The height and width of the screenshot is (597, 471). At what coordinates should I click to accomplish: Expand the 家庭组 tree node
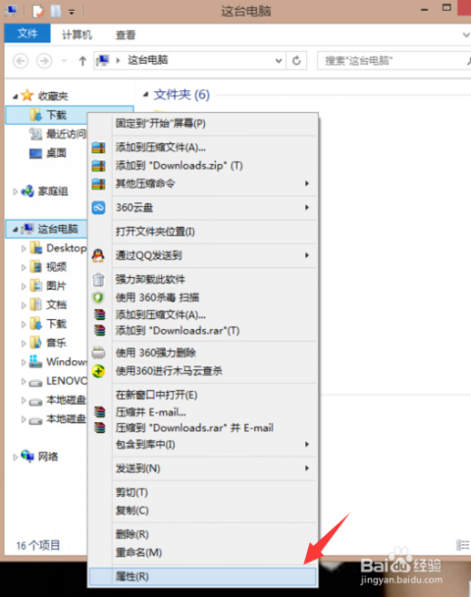coord(16,191)
